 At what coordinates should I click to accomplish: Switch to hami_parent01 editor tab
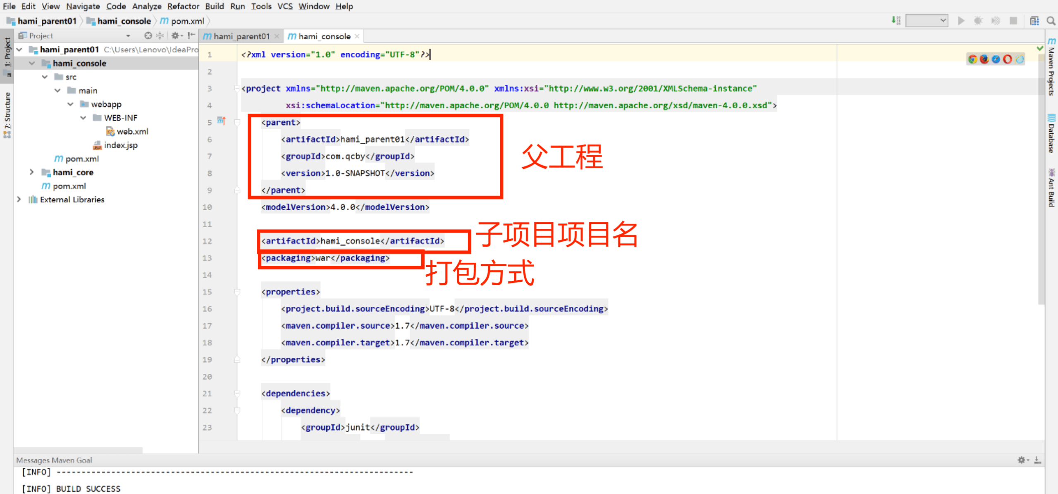click(x=241, y=36)
